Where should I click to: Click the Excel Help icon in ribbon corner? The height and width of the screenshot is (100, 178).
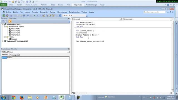168,5
